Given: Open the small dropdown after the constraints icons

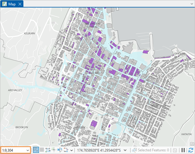Looking at the screenshot, I should pyautogui.click(x=71, y=150).
